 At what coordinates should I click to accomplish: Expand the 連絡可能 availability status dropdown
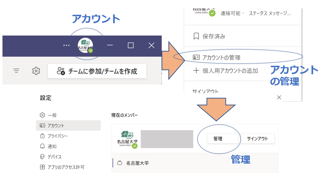pos(232,13)
